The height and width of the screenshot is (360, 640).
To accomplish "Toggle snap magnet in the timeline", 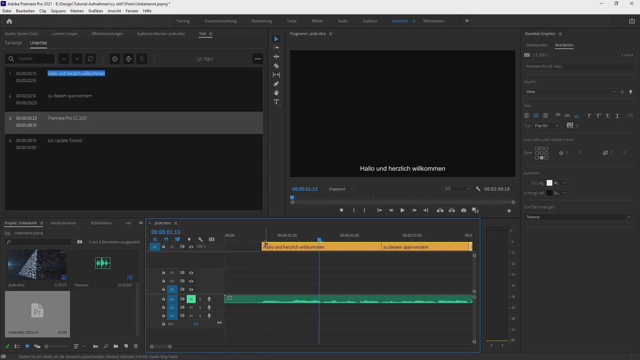I will click(166, 239).
